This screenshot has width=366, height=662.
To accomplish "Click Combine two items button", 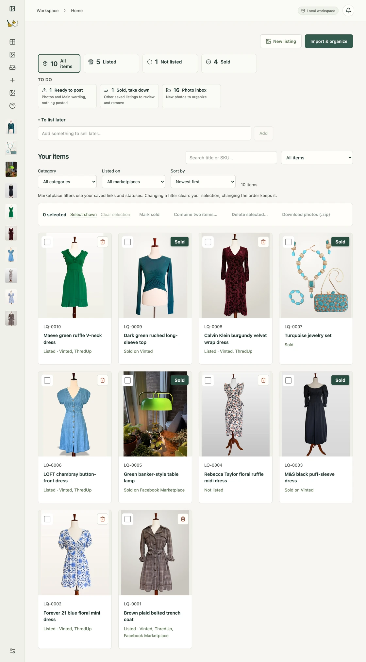I will point(195,215).
